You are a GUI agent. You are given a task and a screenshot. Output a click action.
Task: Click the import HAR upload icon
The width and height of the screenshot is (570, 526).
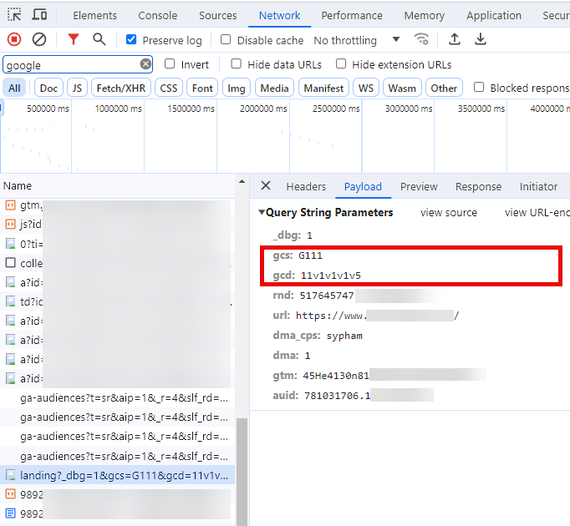[x=455, y=39]
